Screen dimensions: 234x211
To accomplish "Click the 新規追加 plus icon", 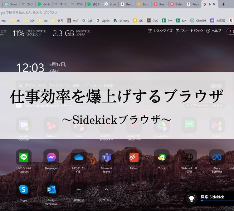I will 79,189.
